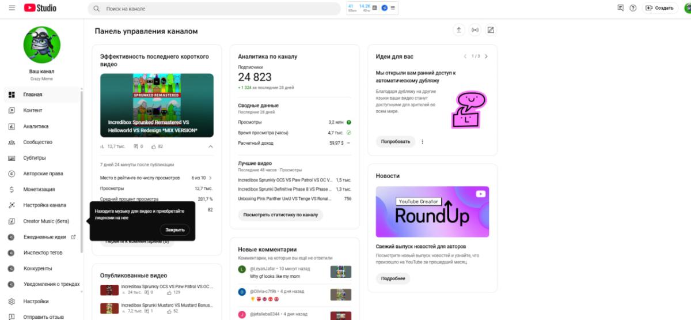Expand the views ranking 6 из 10 arrow
This screenshot has height=320, width=691.
coord(210,178)
